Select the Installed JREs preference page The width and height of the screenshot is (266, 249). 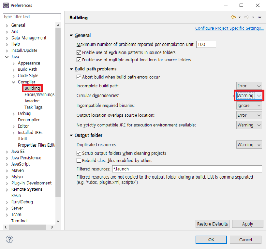[30, 133]
